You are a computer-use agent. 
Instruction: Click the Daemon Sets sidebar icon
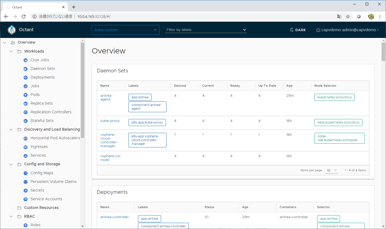tap(26, 69)
